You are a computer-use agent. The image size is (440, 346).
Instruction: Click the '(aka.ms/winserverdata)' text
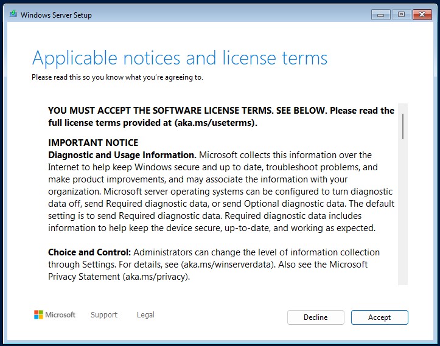click(x=228, y=265)
